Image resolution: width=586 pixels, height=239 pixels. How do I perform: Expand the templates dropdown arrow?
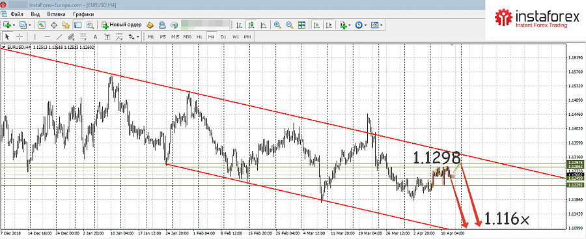tap(381, 25)
